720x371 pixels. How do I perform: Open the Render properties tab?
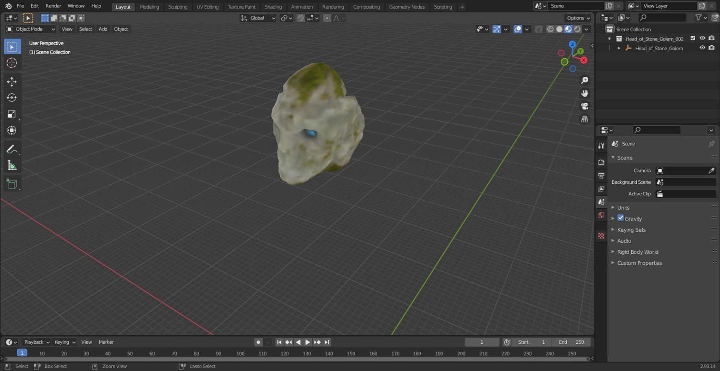click(601, 162)
